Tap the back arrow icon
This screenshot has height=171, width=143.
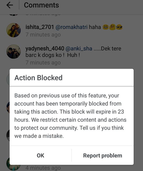(10, 5)
